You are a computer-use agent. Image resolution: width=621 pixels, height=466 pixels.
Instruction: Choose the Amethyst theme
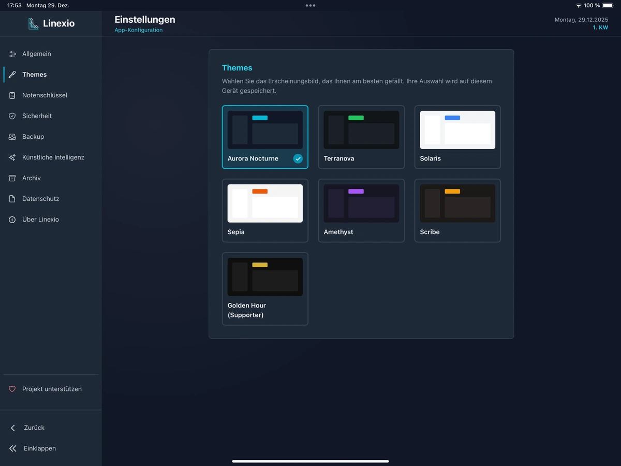(361, 211)
